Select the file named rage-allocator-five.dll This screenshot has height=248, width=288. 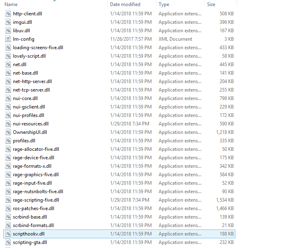(x=36, y=149)
